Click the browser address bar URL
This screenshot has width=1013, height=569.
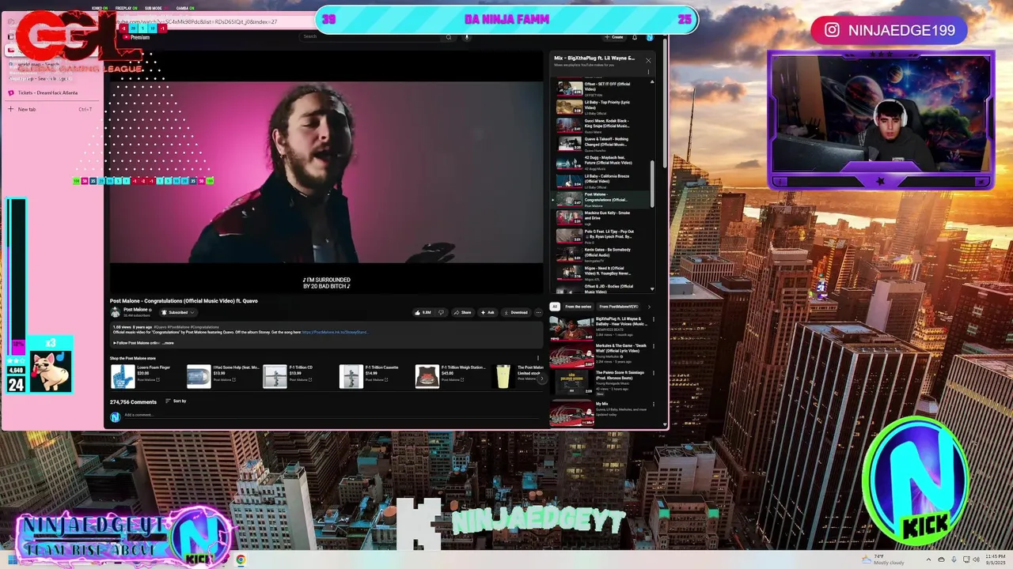coord(210,22)
